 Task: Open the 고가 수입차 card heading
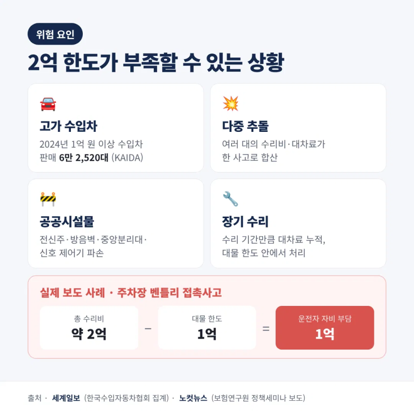(68, 126)
